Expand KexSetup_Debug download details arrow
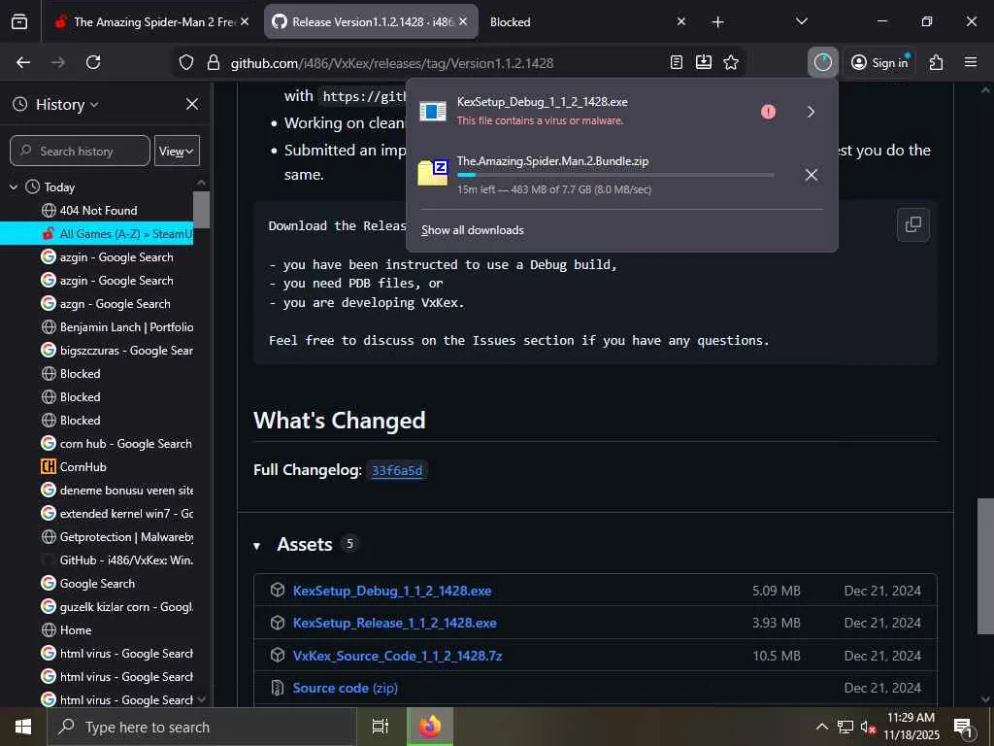Screen dimensions: 994x746 click(x=811, y=112)
